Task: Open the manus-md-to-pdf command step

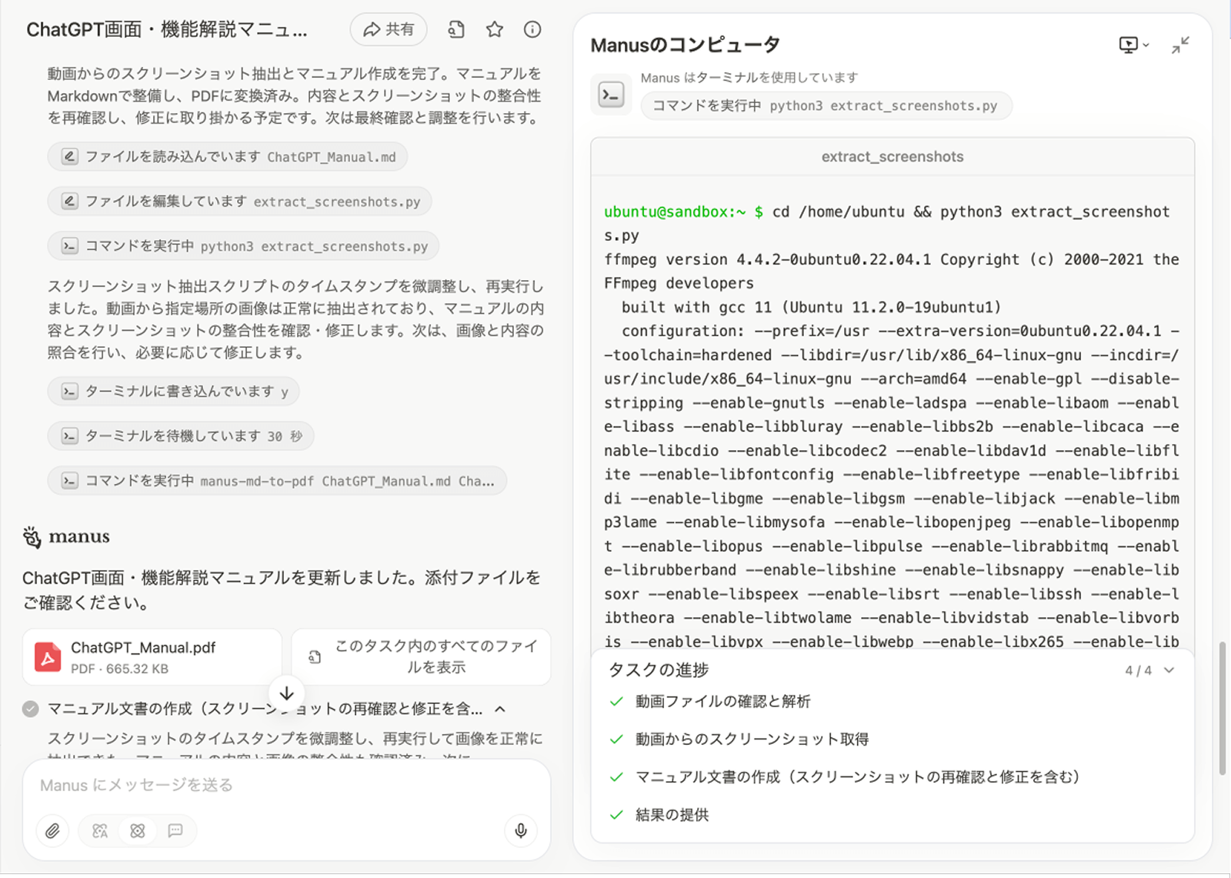Action: tap(277, 481)
